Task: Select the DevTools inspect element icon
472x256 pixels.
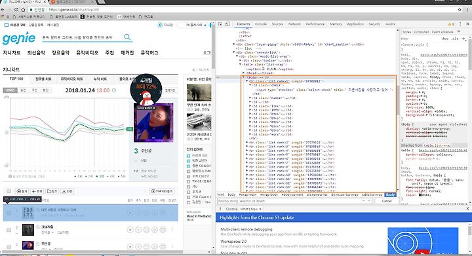Action: [220, 24]
